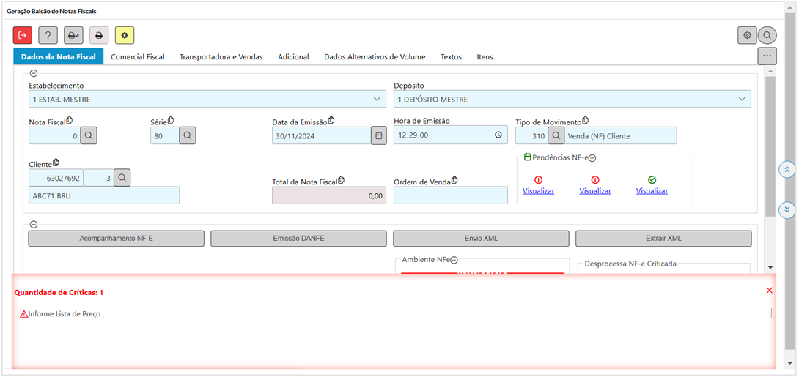Click the Ordem de Venda input field
Image resolution: width=799 pixels, height=377 pixels.
[x=450, y=195]
